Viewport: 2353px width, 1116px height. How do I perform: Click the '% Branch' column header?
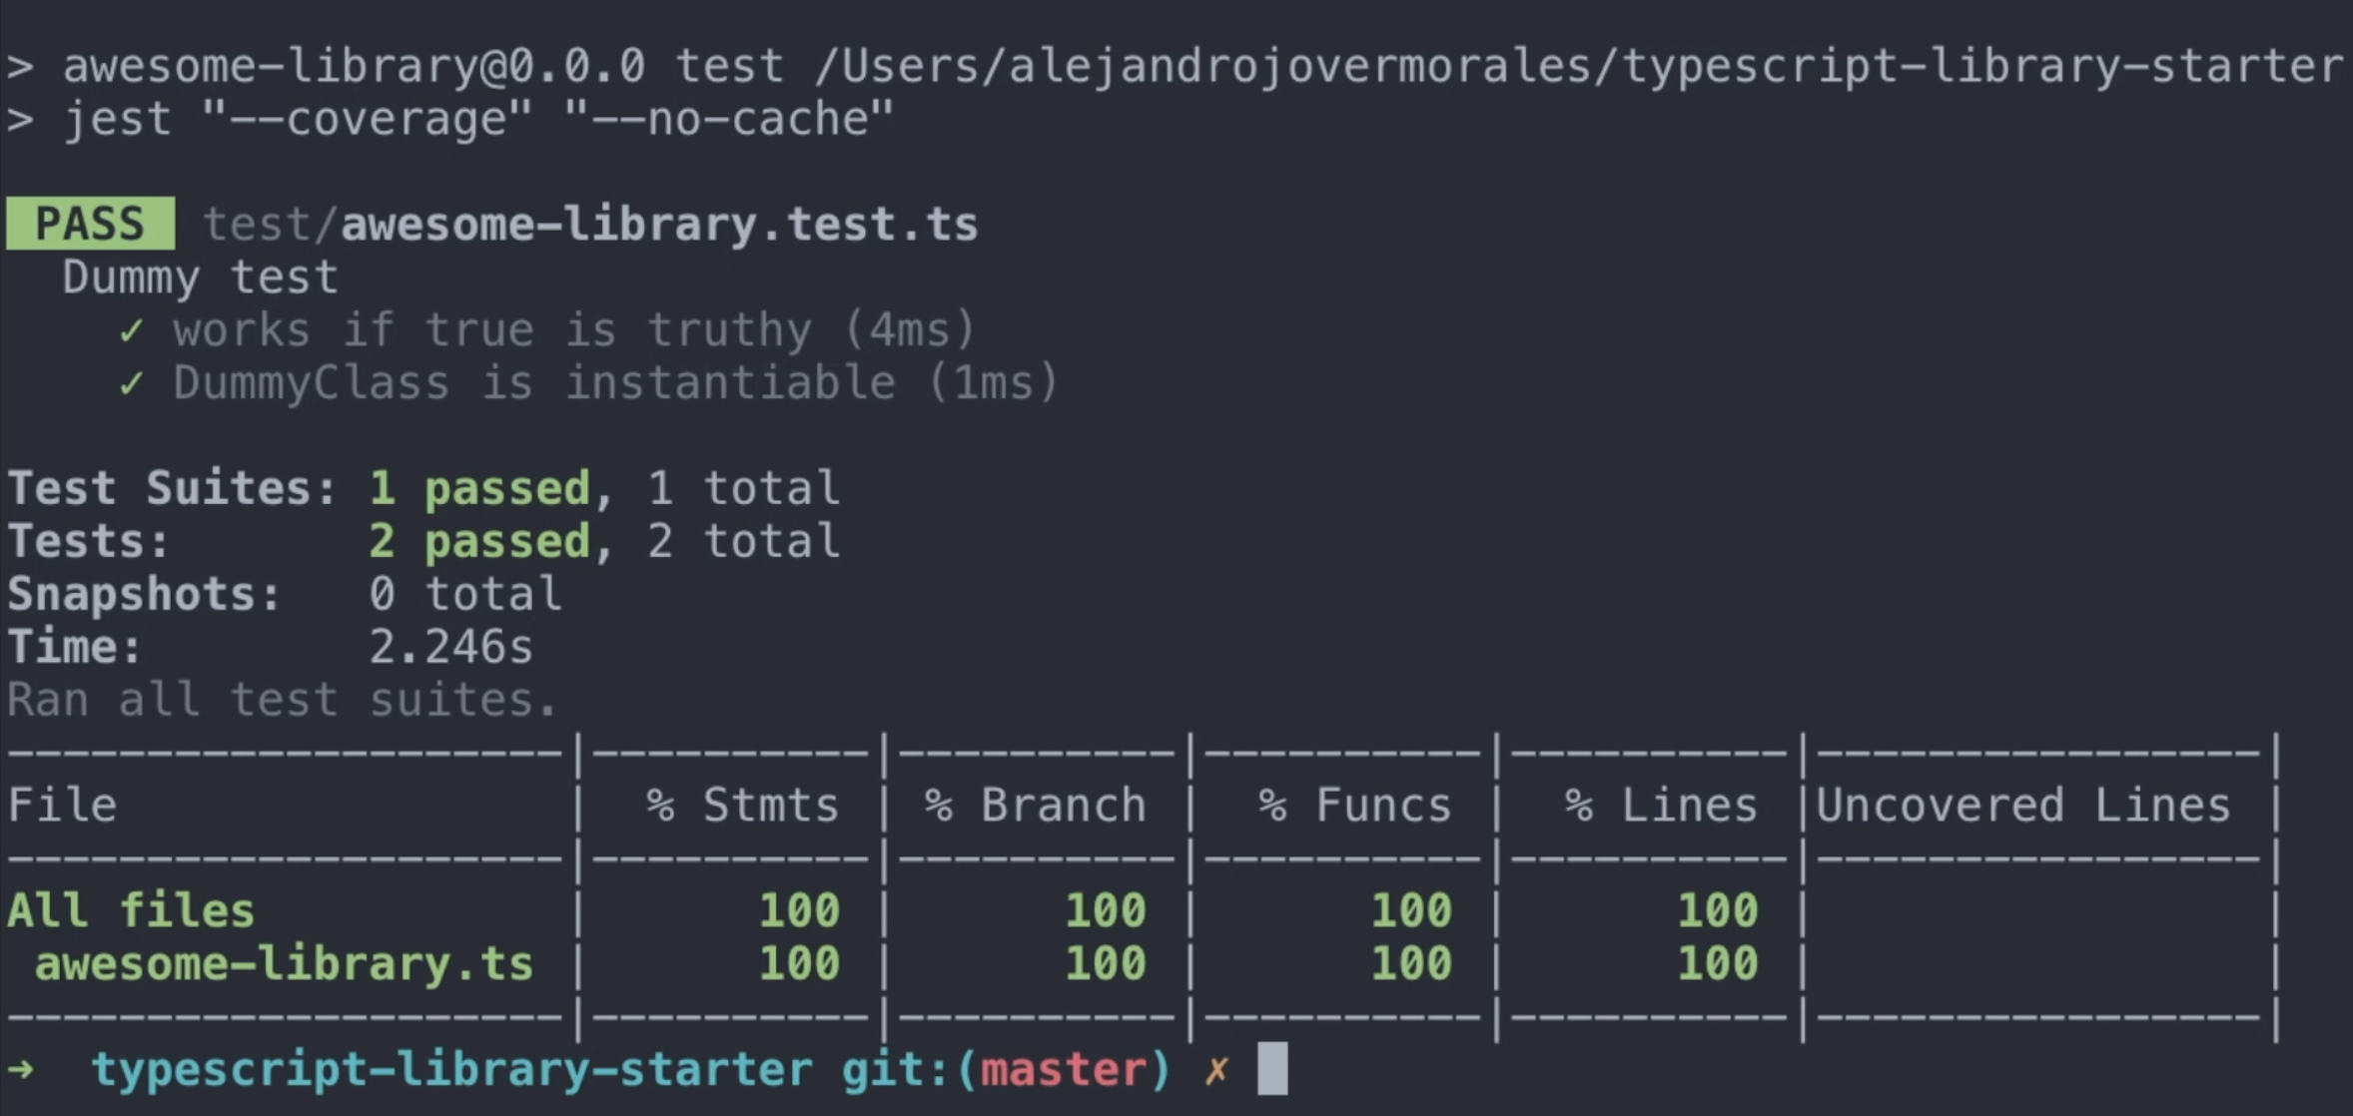click(x=1035, y=805)
